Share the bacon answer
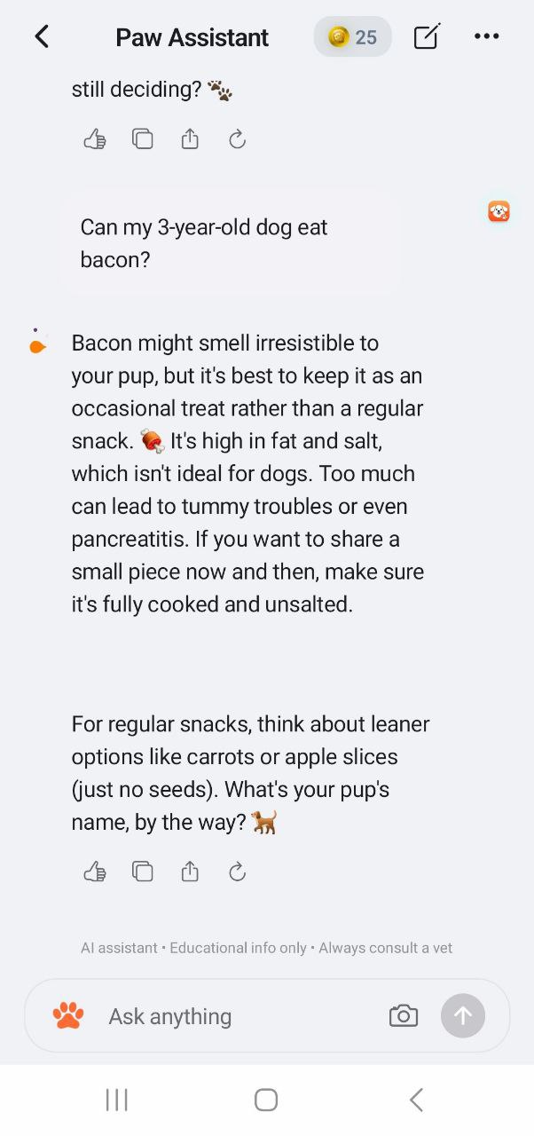 click(190, 872)
